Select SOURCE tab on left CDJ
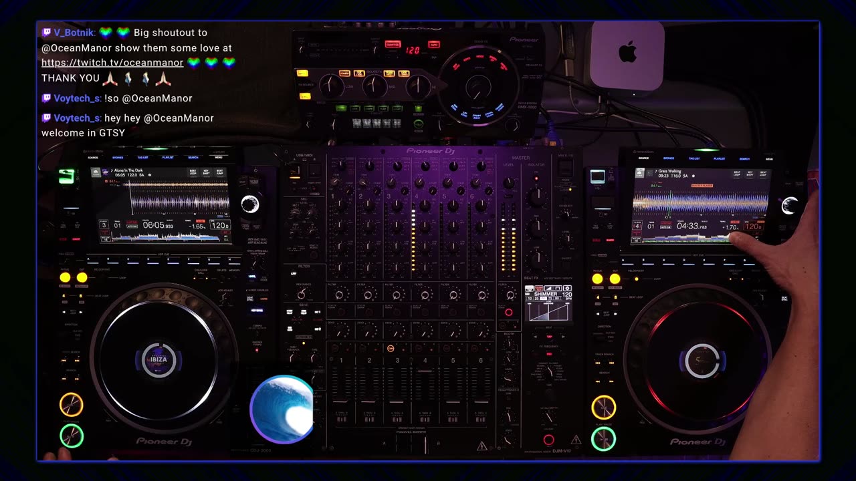The height and width of the screenshot is (481, 856). (94, 158)
